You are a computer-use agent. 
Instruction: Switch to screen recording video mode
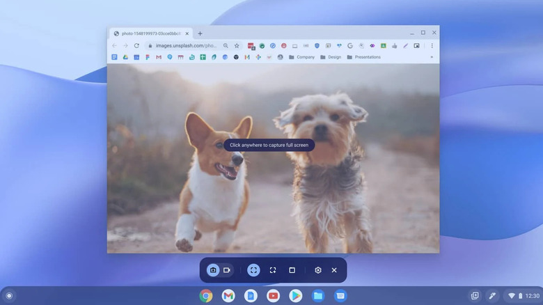click(x=227, y=270)
